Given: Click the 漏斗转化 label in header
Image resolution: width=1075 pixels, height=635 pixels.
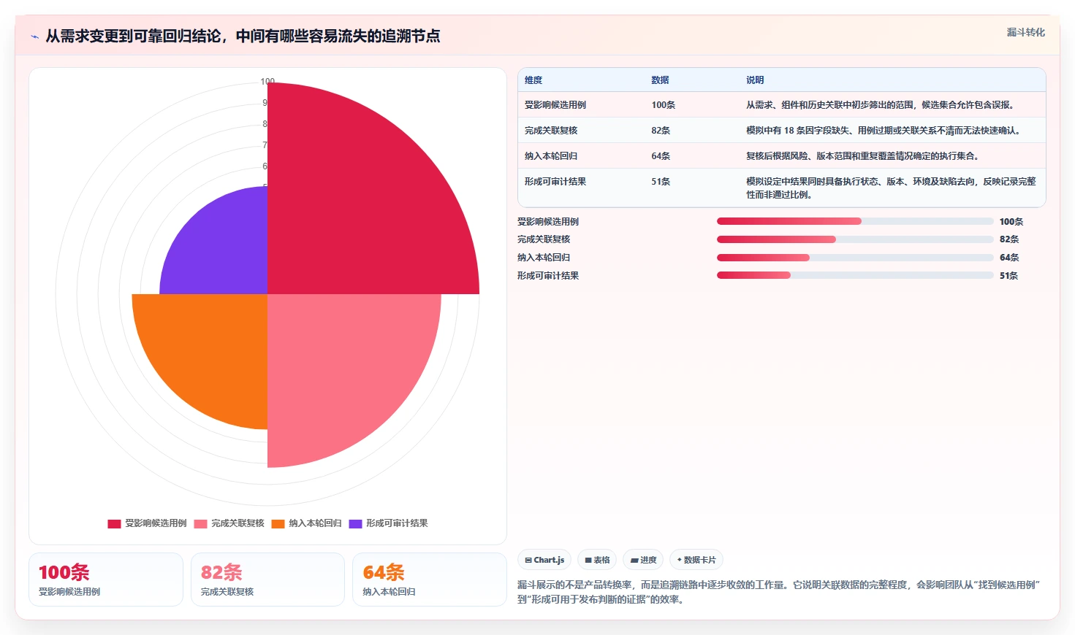Looking at the screenshot, I should pyautogui.click(x=1025, y=32).
